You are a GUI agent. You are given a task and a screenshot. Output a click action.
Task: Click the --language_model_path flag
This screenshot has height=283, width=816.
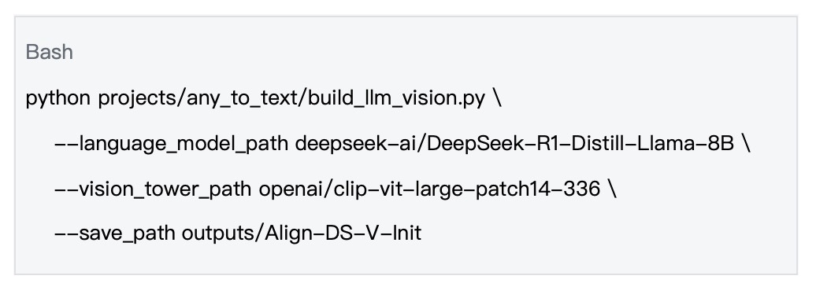pos(171,144)
